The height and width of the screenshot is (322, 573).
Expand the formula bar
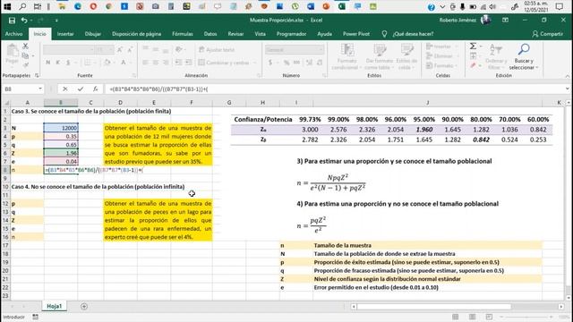567,89
